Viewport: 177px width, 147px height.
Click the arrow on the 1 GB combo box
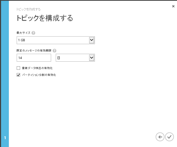[91, 40]
